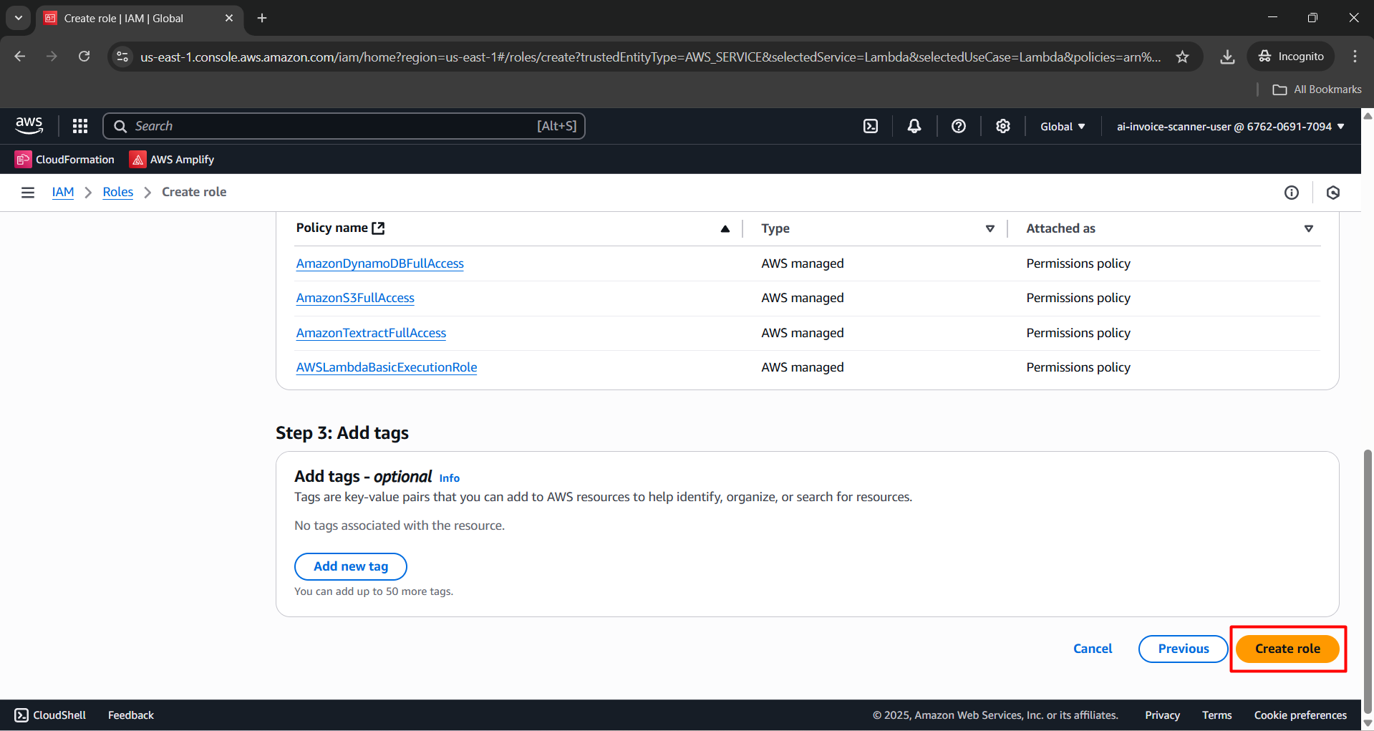Open the info panel circle icon
1374x731 pixels.
click(1291, 192)
